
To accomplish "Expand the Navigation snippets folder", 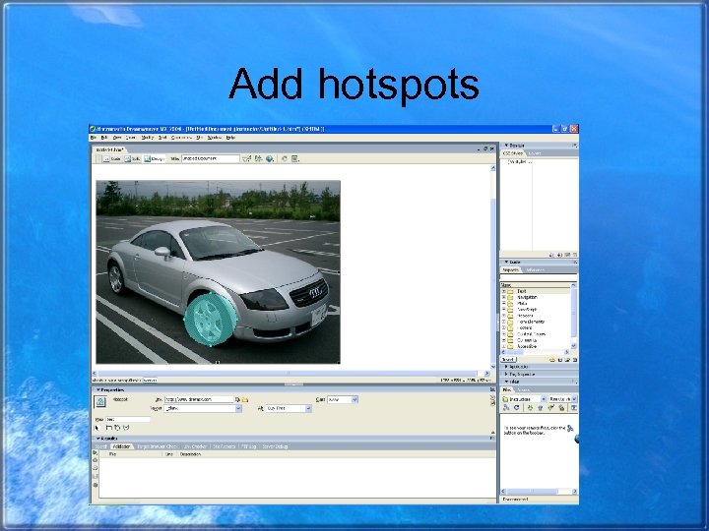I will [504, 297].
